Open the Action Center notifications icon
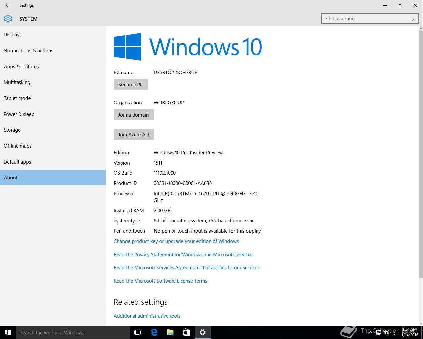Image resolution: width=423 pixels, height=339 pixels. [x=394, y=332]
